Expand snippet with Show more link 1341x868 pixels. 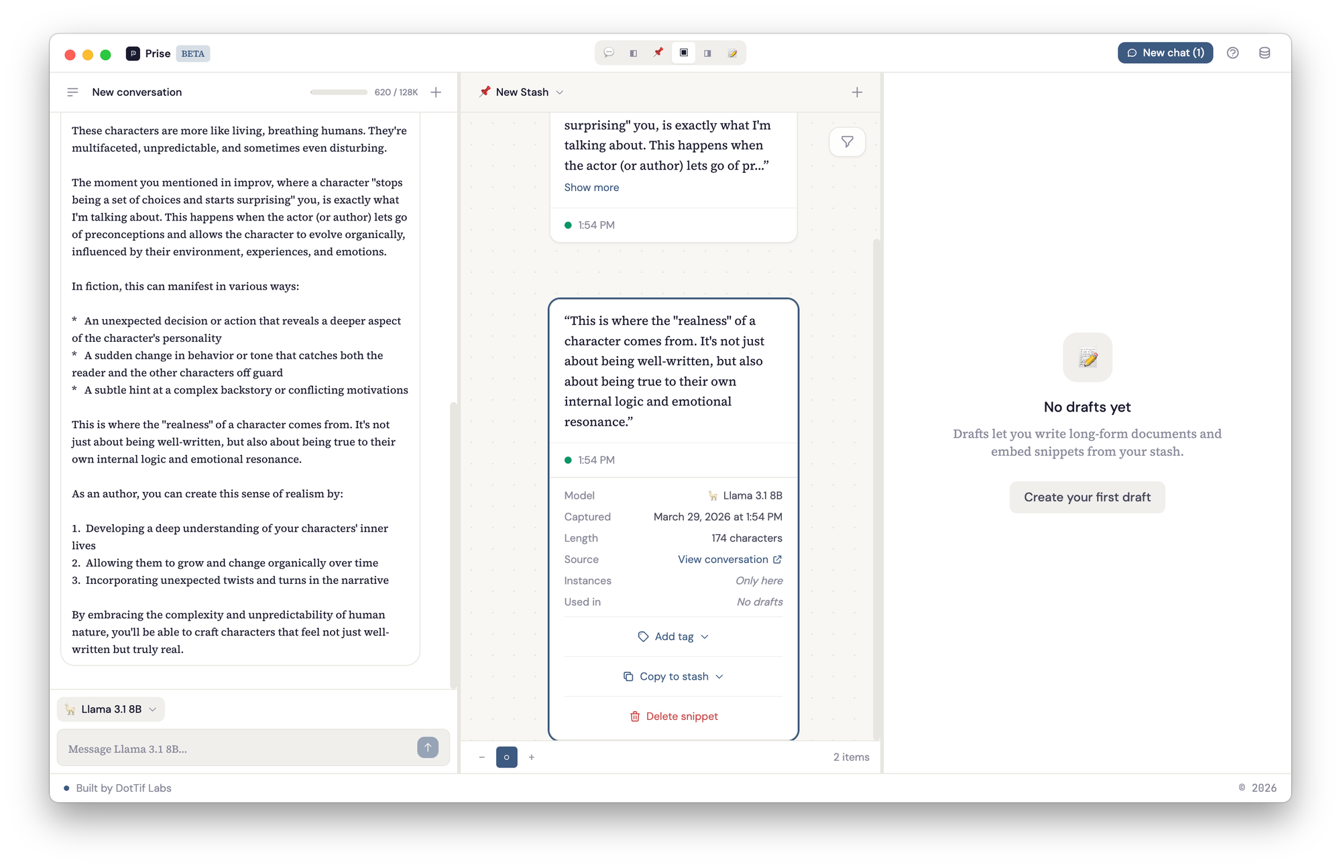coord(591,188)
